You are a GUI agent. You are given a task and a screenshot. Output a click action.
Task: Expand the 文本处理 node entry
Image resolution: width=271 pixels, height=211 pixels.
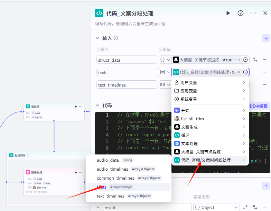click(x=210, y=143)
